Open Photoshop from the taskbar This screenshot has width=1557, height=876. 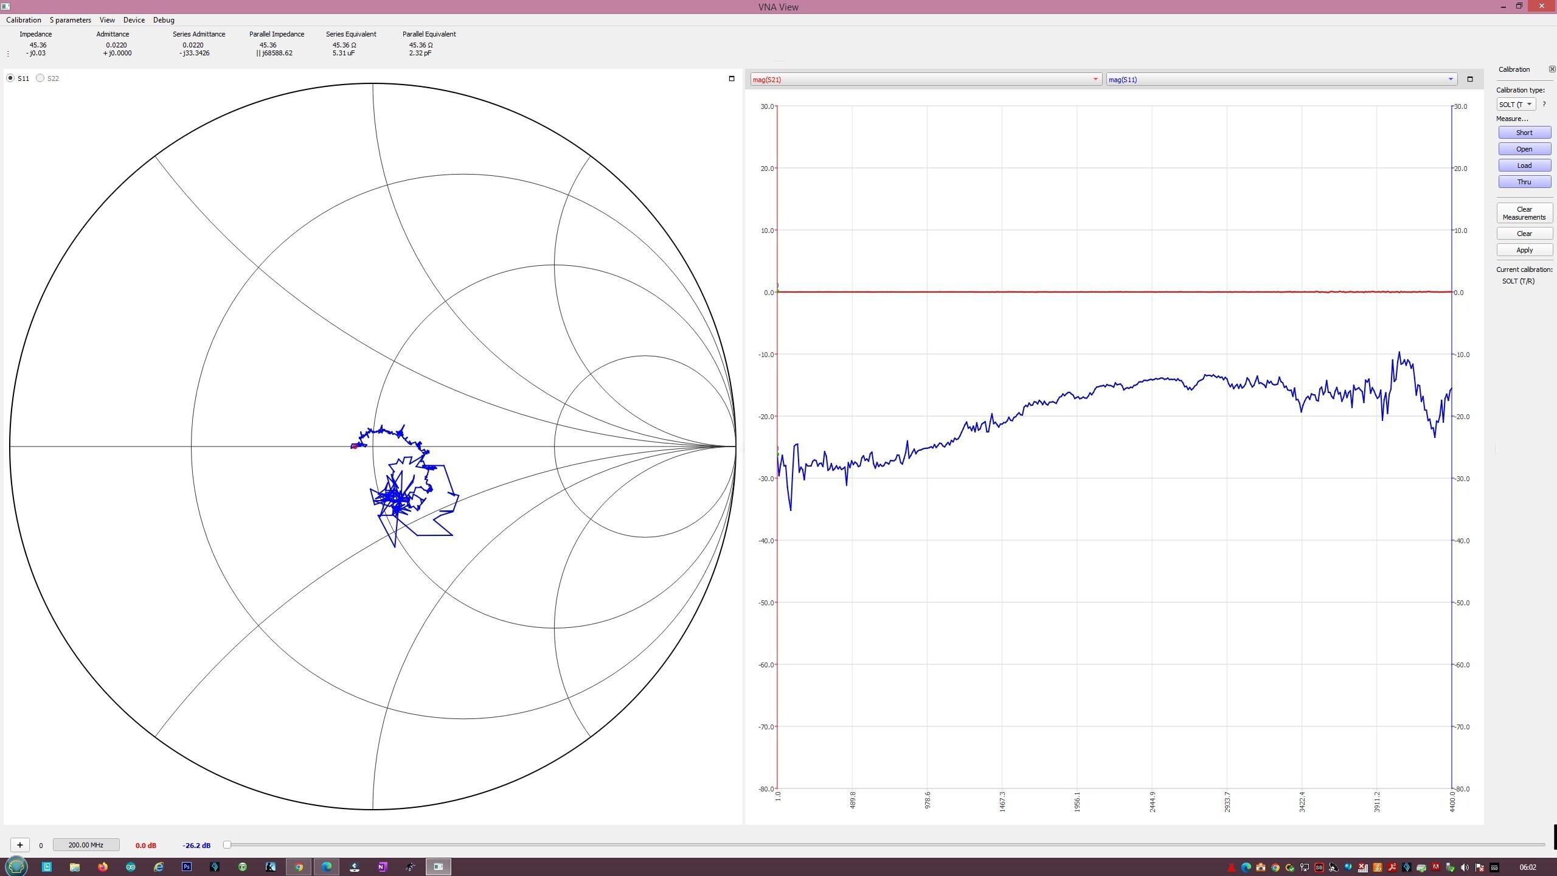[x=186, y=867]
